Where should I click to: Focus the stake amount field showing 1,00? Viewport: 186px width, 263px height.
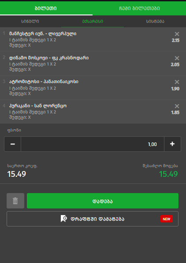(x=93, y=144)
